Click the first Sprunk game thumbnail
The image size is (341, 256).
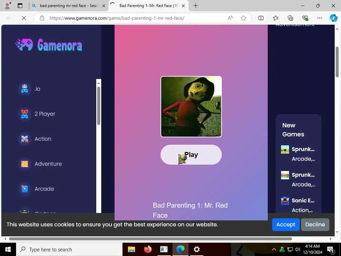tap(285, 150)
